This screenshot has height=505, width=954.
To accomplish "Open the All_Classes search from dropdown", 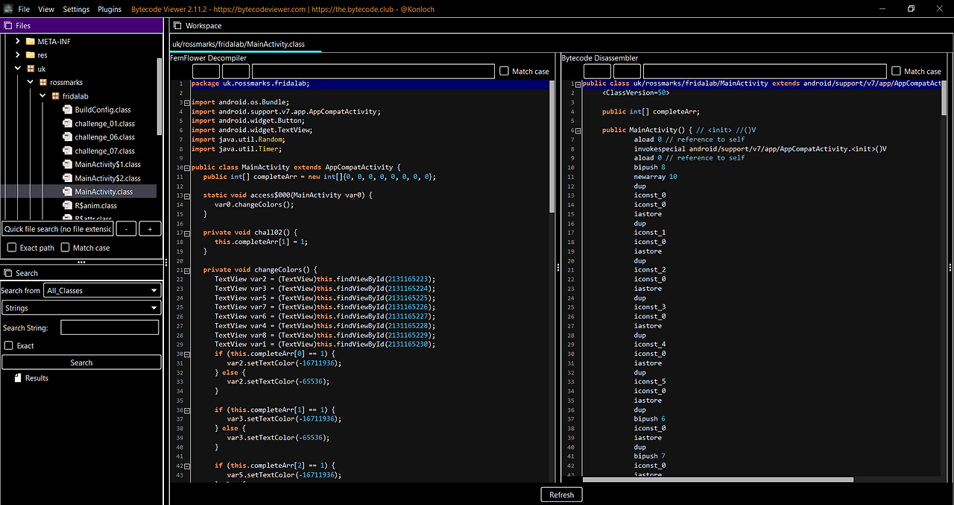I will 102,290.
